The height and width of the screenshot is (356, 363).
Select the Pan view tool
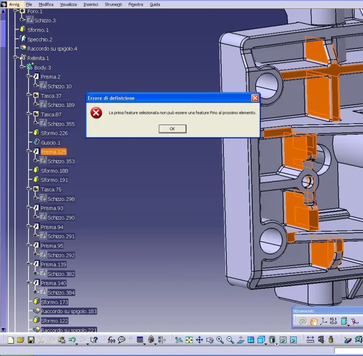click(199, 340)
